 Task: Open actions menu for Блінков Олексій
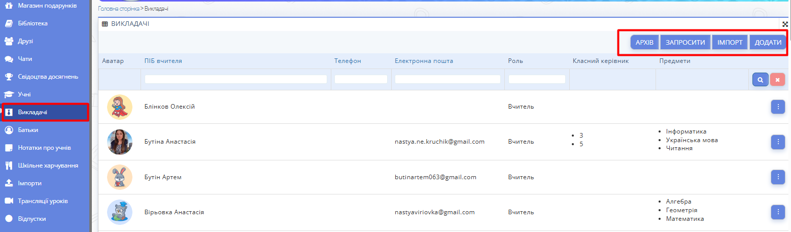click(x=778, y=107)
